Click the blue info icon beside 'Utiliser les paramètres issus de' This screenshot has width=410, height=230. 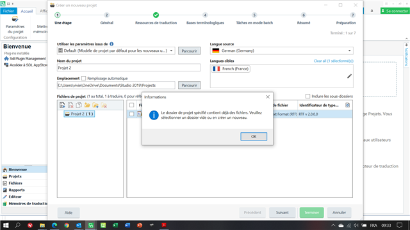tap(111, 44)
